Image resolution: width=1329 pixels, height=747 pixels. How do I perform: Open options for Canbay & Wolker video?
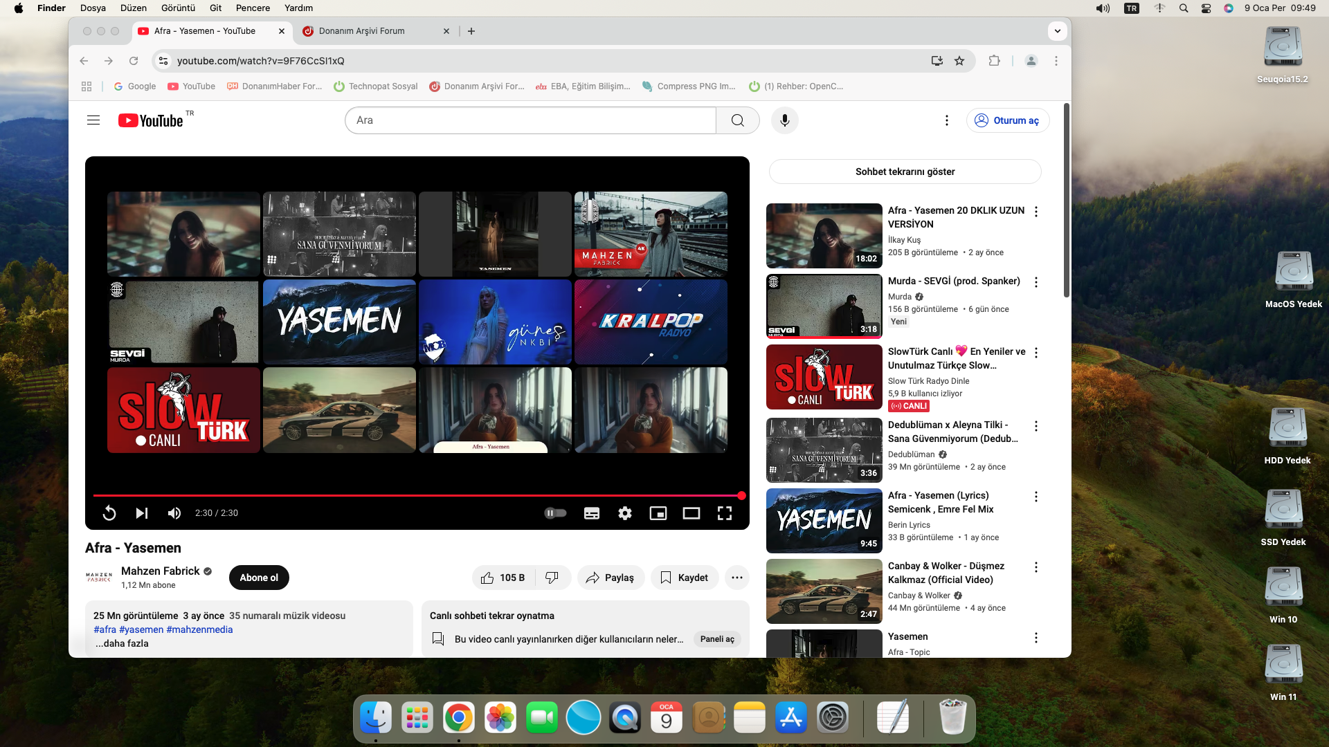[x=1036, y=567]
